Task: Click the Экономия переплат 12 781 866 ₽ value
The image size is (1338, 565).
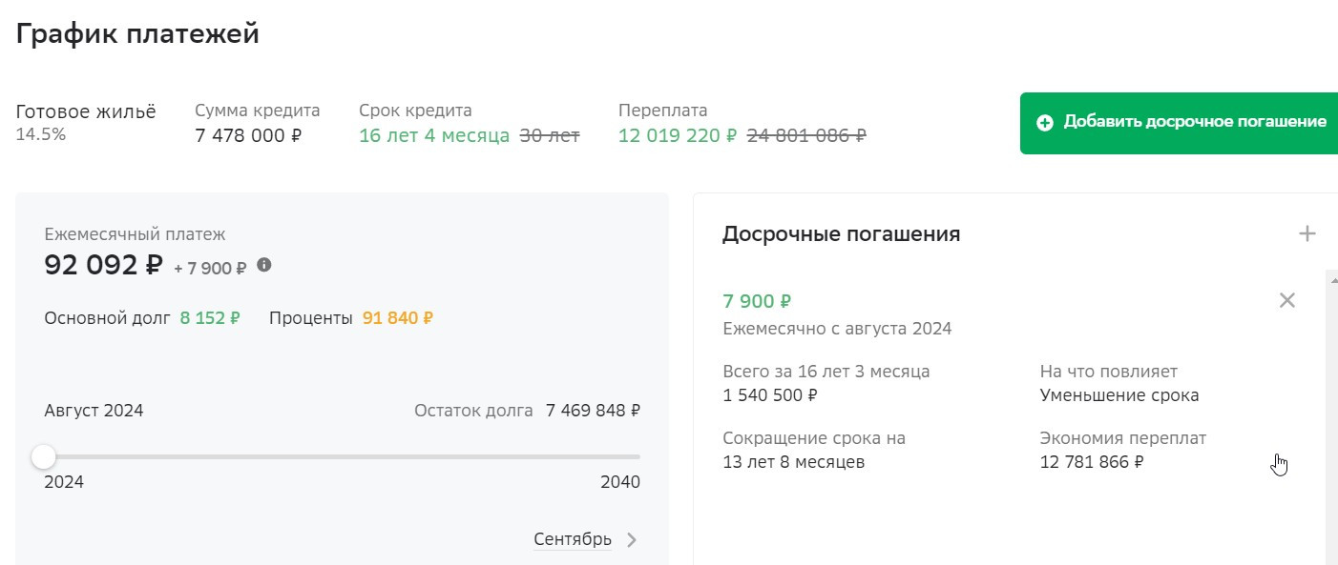Action: tap(1091, 463)
